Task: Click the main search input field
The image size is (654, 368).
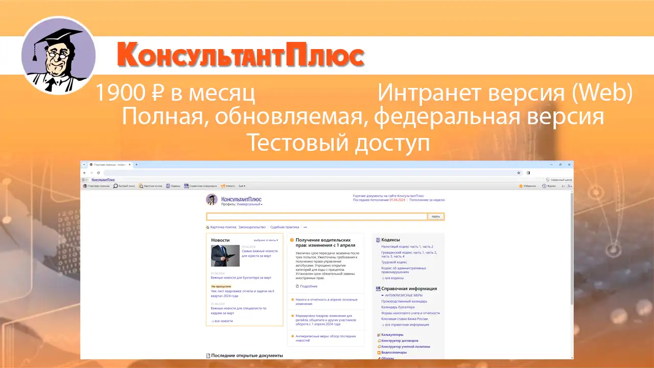Action: (x=317, y=217)
